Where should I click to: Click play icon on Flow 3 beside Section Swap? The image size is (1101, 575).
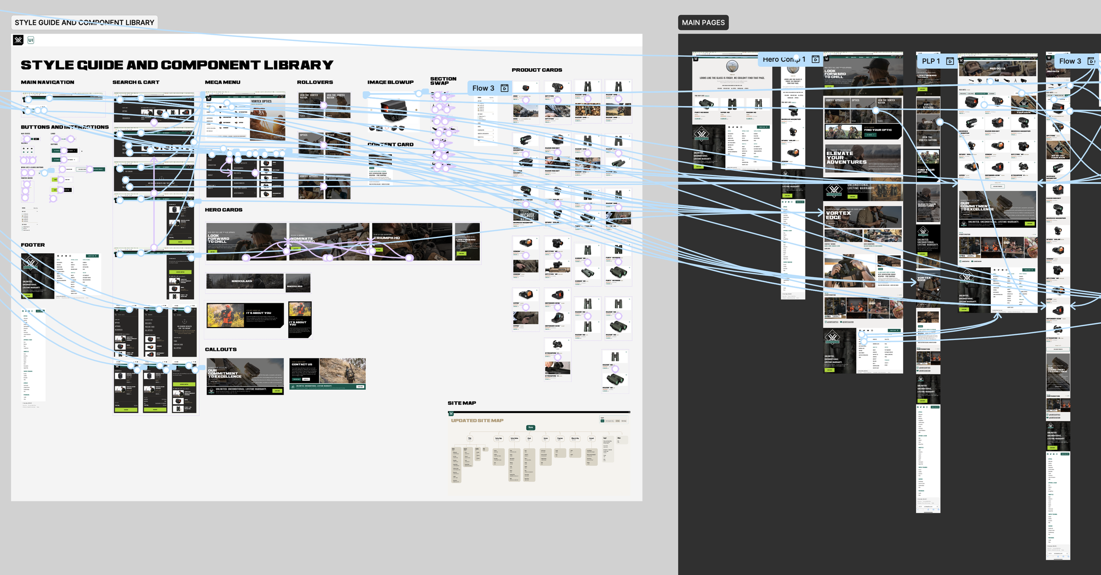coord(505,88)
